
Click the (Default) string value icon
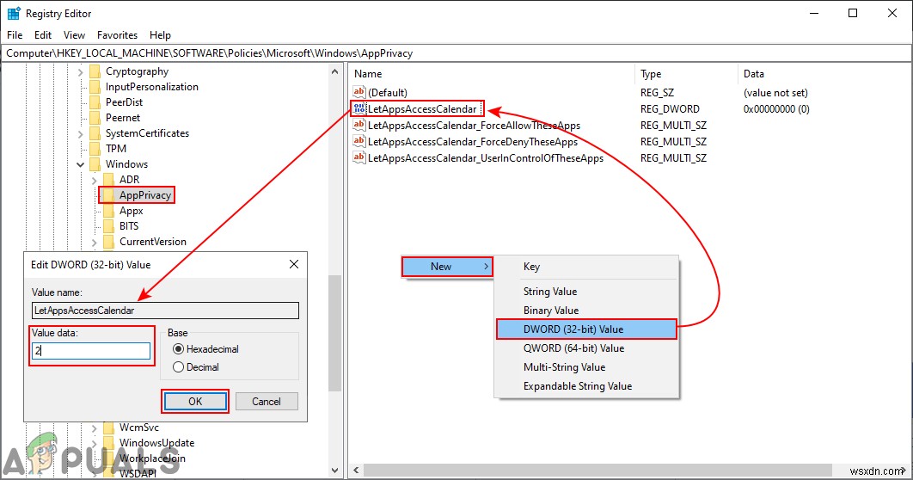click(359, 92)
